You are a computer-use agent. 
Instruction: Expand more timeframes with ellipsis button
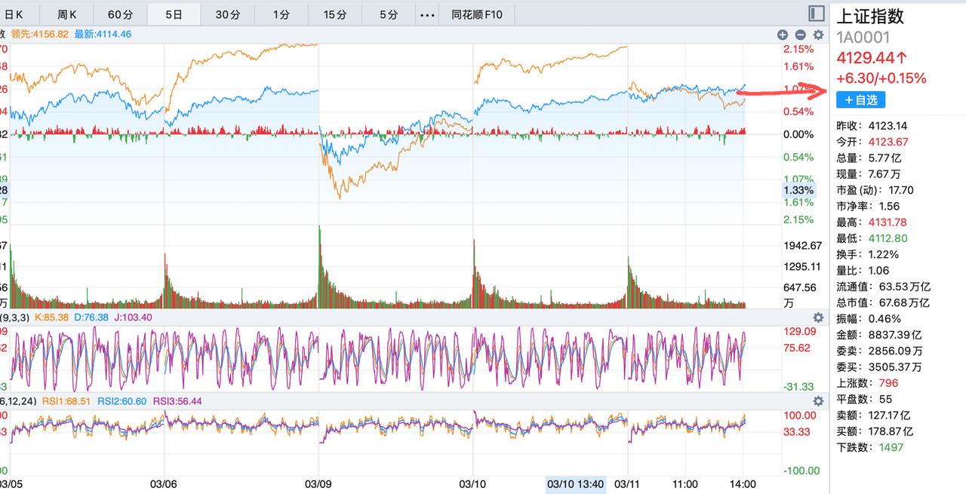point(427,14)
